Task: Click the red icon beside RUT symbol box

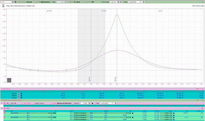Action: click(15, 2)
